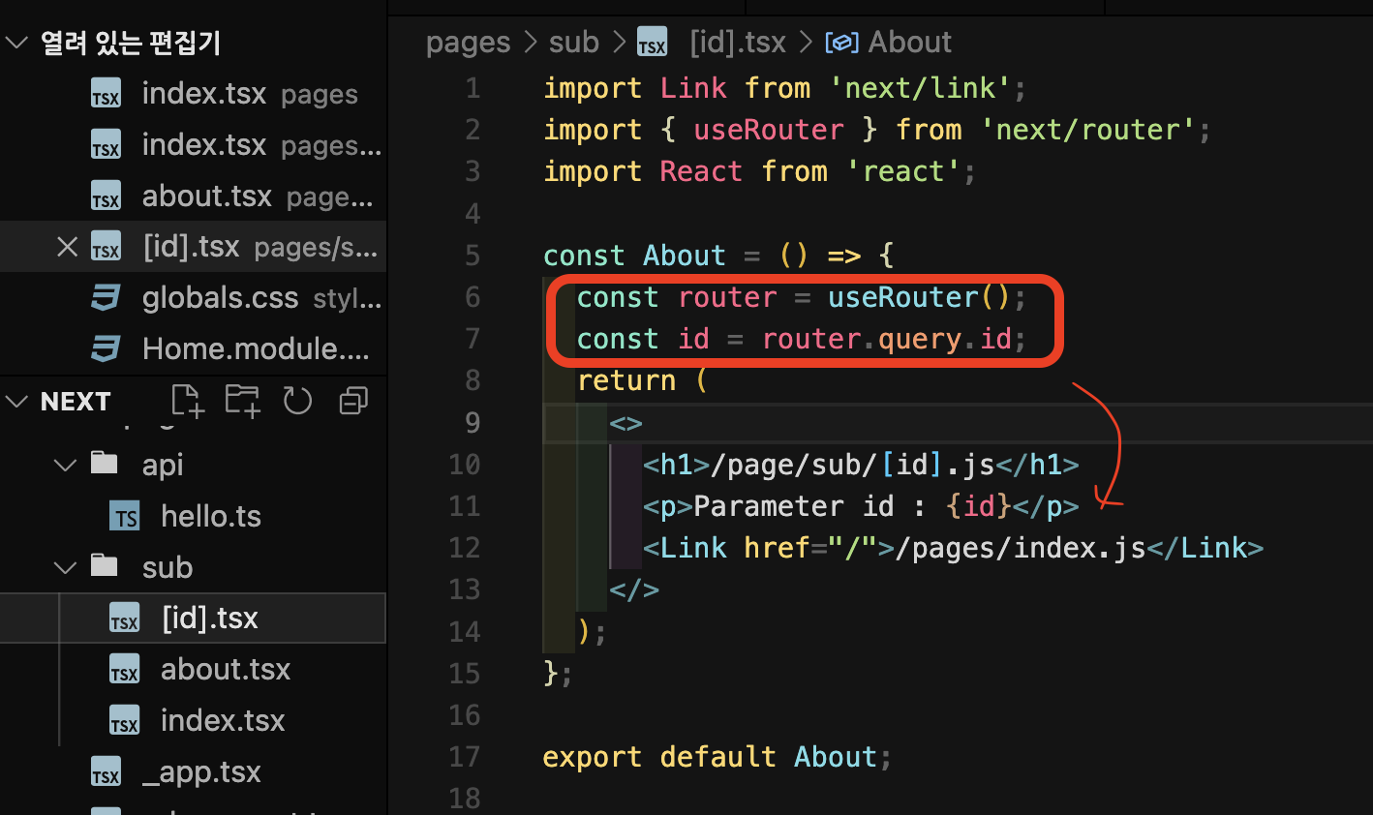Click the sub folder icon
The image size is (1373, 815).
point(105,565)
